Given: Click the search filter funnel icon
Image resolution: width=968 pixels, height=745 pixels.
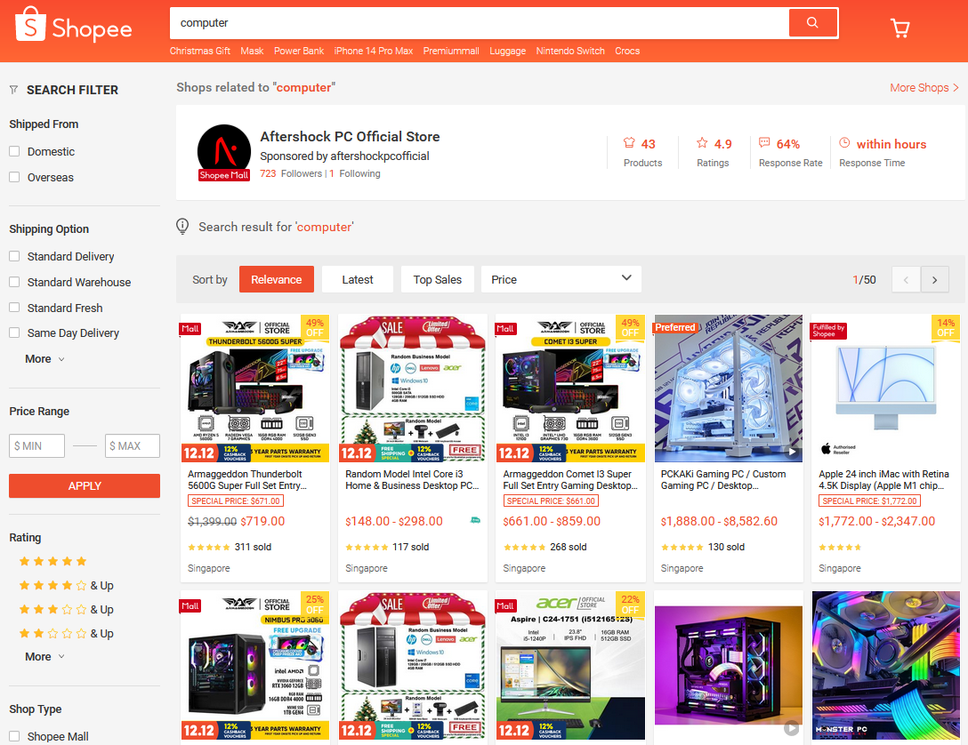Looking at the screenshot, I should [x=13, y=90].
